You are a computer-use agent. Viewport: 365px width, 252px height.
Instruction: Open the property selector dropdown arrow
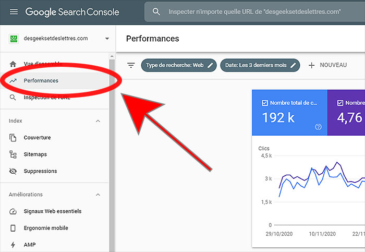coord(107,39)
